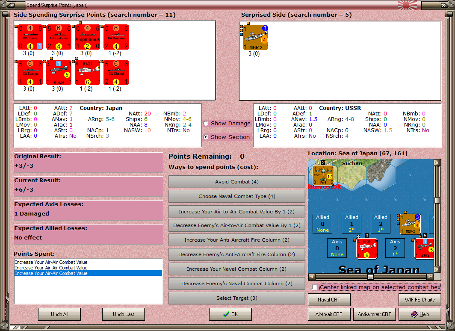
Task: Select first Increase Your Air-Air Combat Value entry
Action: (x=88, y=262)
